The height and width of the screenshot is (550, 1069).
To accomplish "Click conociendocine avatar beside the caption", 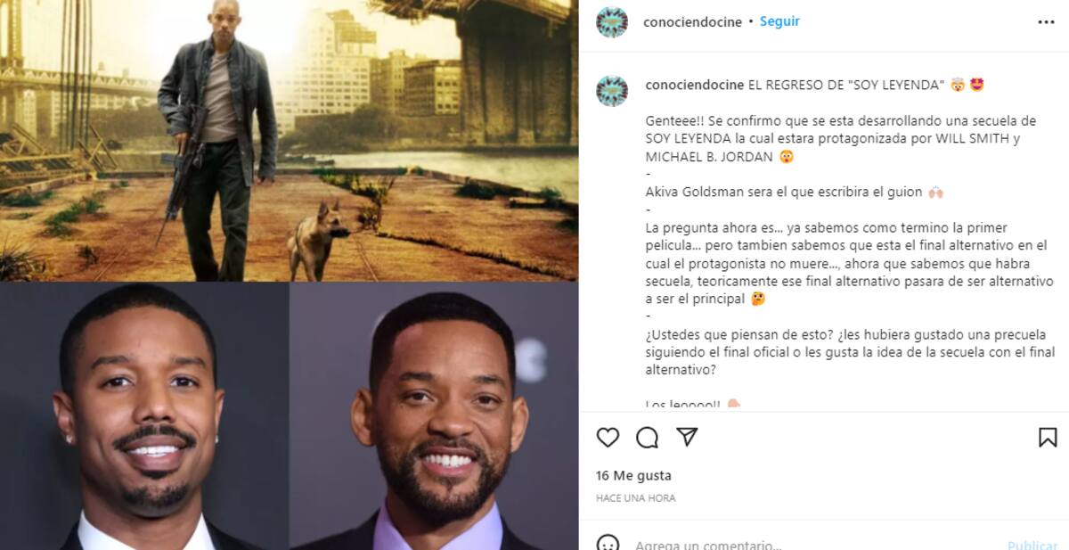I will pyautogui.click(x=612, y=91).
